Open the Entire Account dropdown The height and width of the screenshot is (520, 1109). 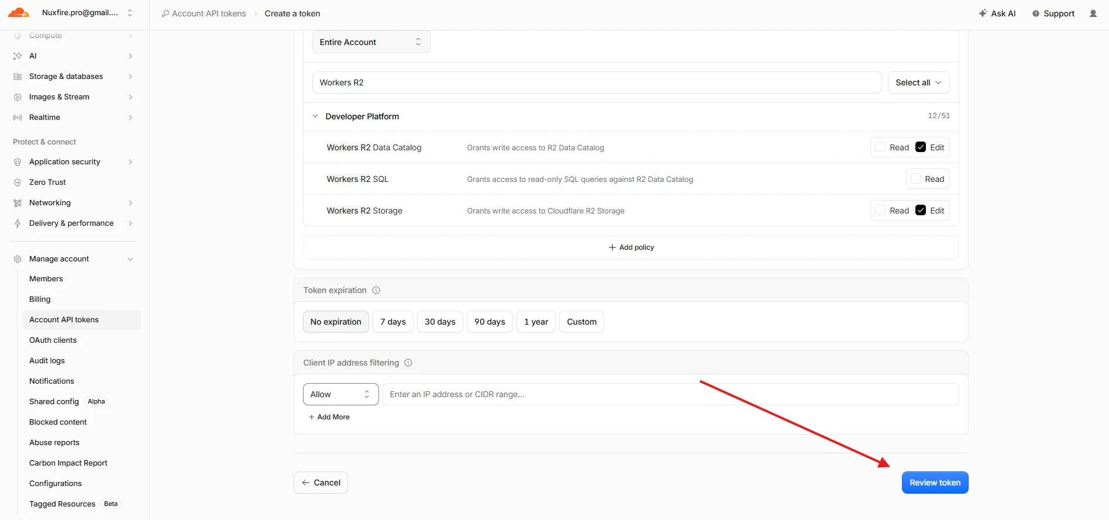click(x=371, y=42)
